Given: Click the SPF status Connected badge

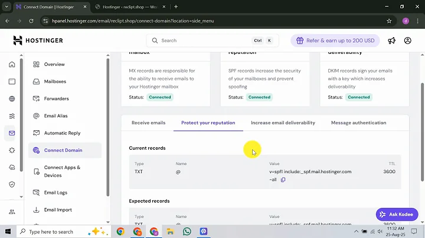Looking at the screenshot, I should click(x=259, y=97).
